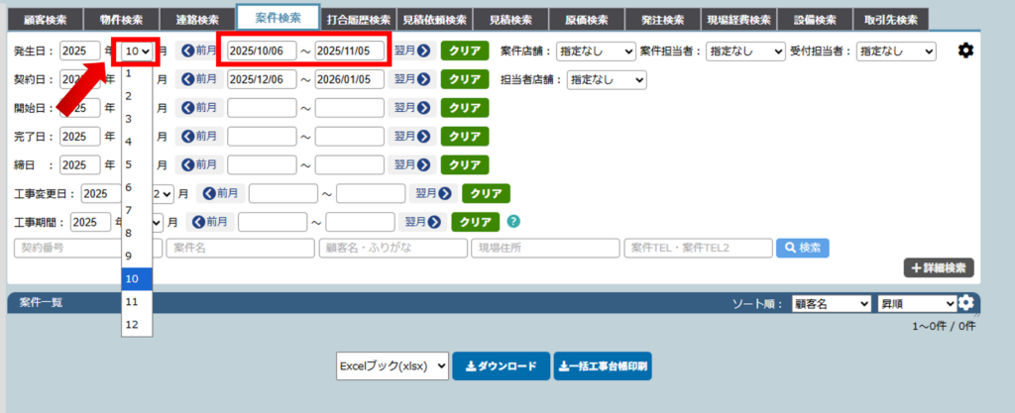Go to 前月 in the 発生日 row

point(198,51)
